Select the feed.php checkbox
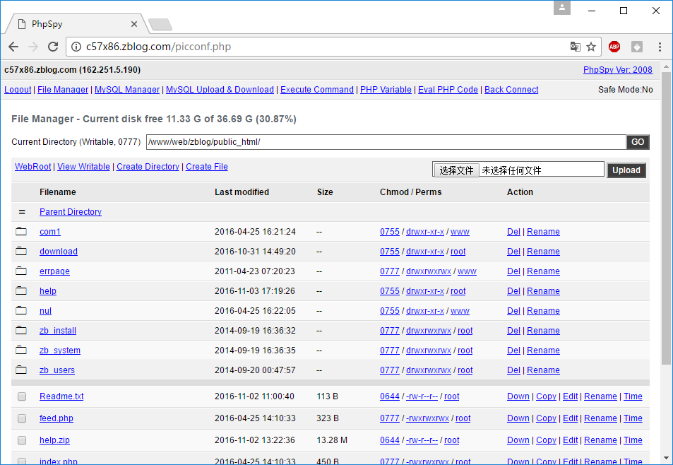This screenshot has height=465, width=673. point(22,418)
